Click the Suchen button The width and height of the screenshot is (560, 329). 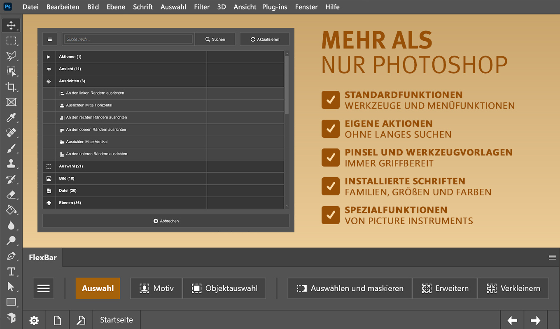click(x=215, y=39)
